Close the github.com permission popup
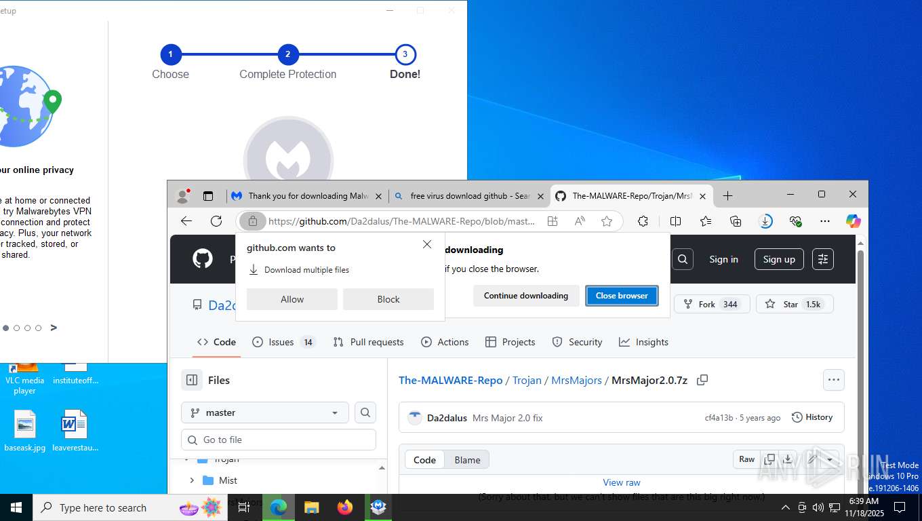 coord(426,244)
